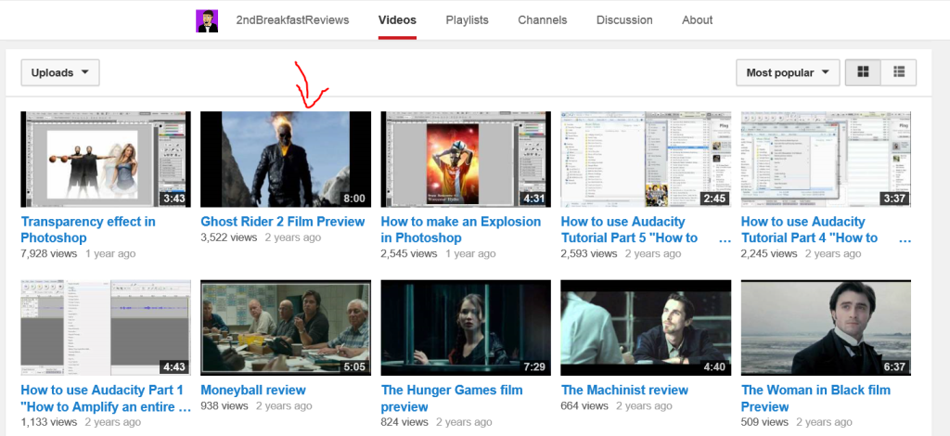Play the Moneyball review thumbnail
Image resolution: width=950 pixels, height=436 pixels.
click(286, 327)
